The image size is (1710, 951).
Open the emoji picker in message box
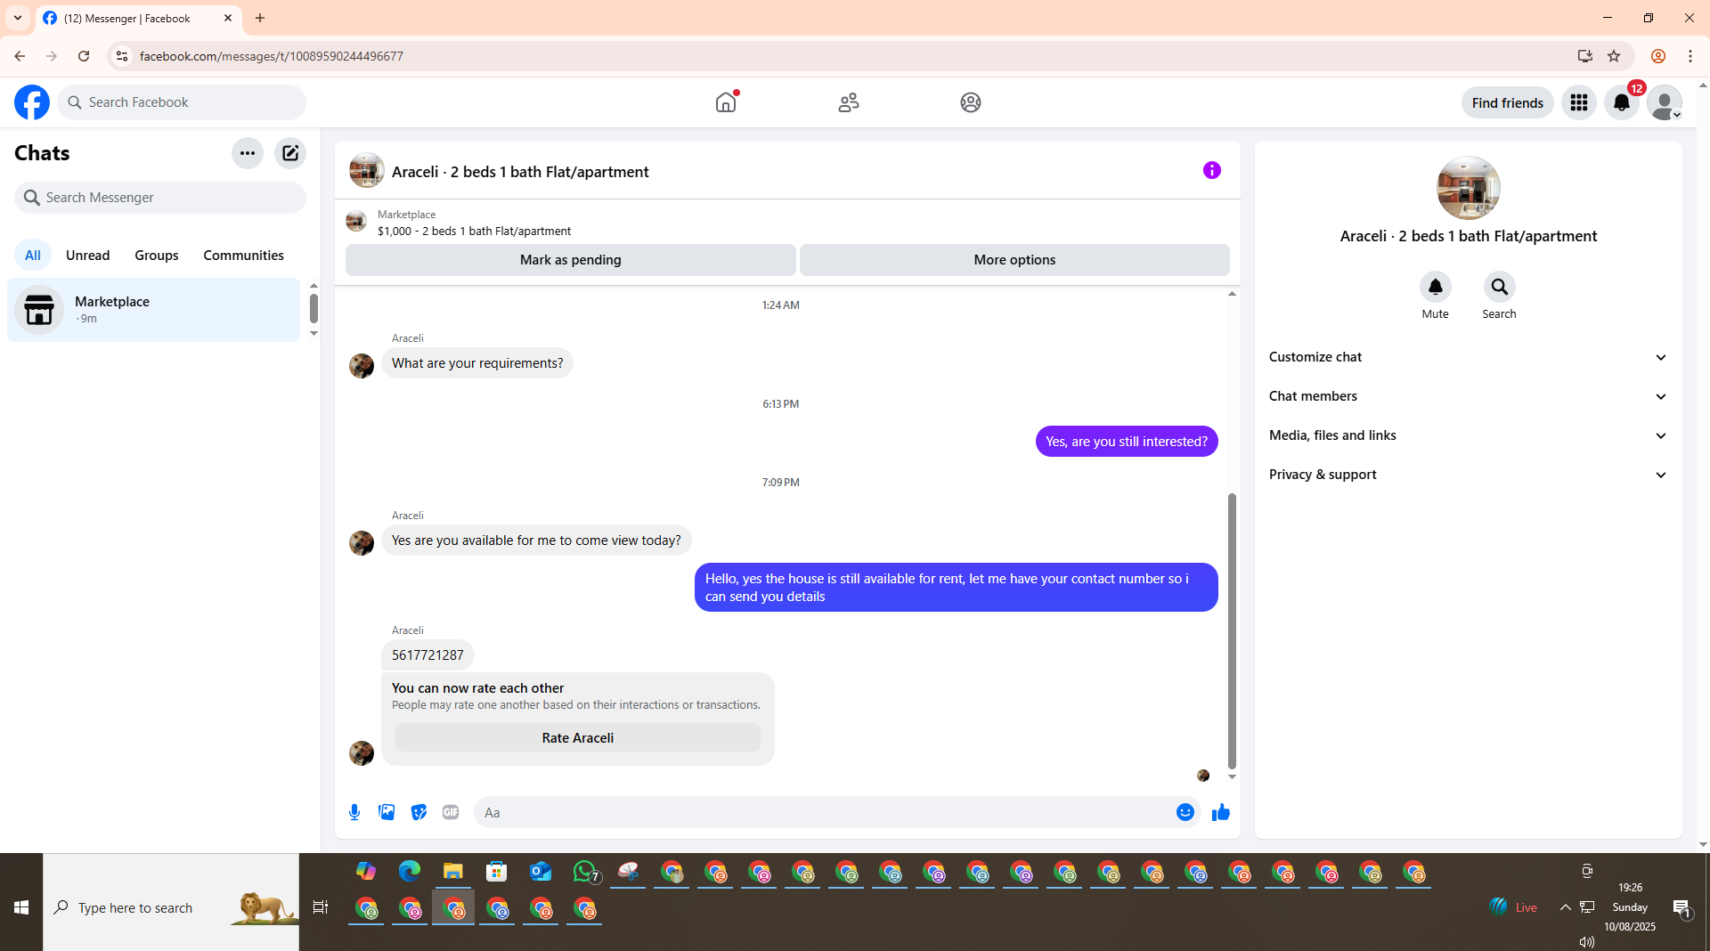(x=1185, y=812)
